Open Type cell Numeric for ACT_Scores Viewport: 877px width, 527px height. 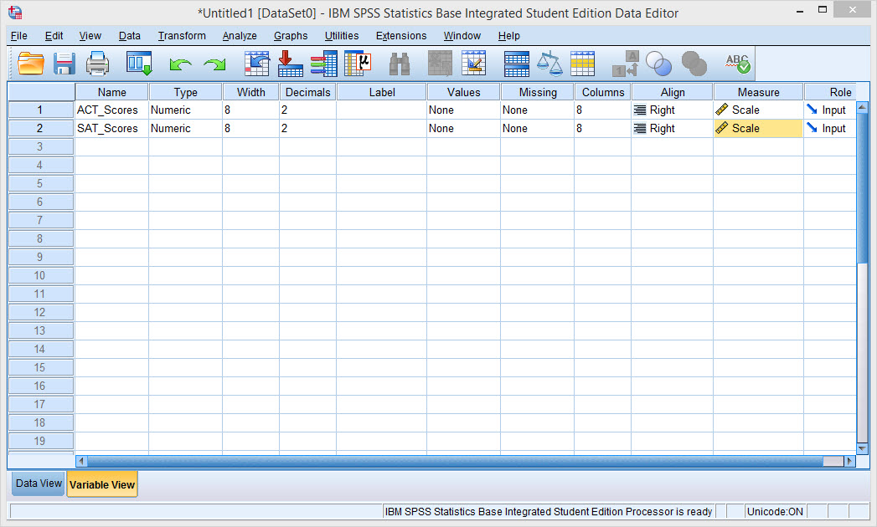[x=185, y=110]
